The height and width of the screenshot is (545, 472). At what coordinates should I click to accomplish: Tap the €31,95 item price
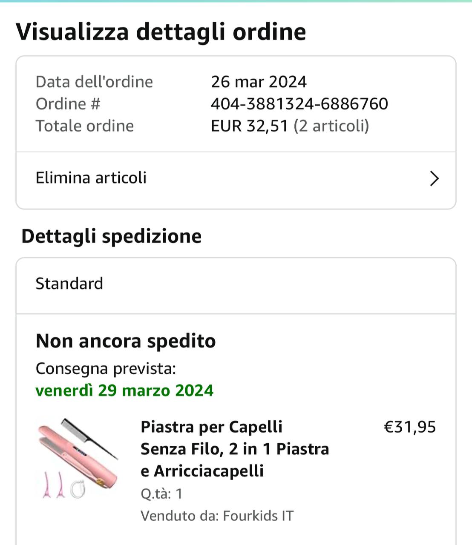[410, 427]
